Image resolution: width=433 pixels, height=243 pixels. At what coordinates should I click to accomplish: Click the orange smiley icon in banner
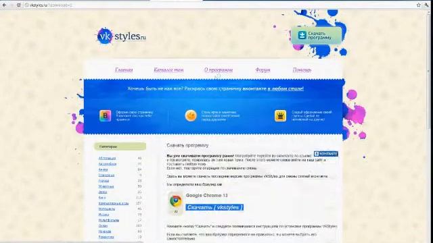tap(191, 115)
